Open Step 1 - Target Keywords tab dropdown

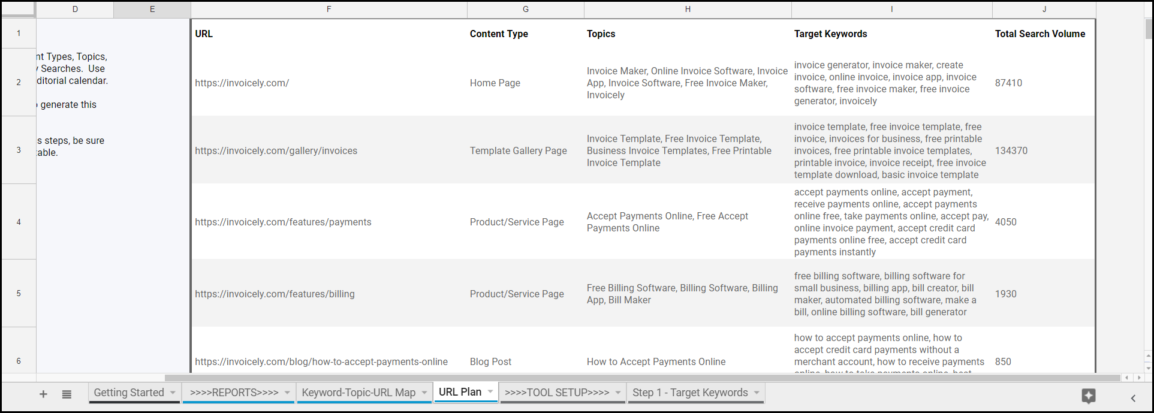[757, 393]
